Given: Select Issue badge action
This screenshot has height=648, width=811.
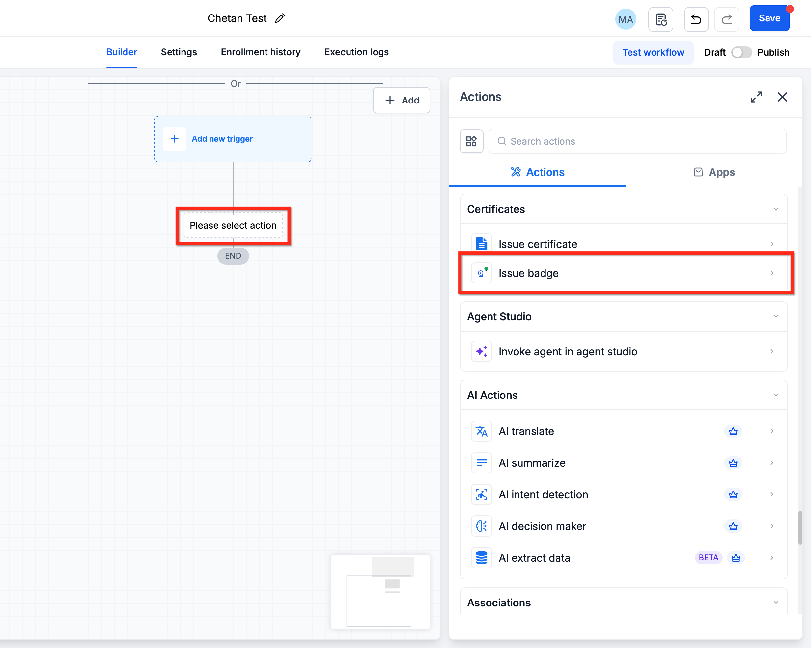Looking at the screenshot, I should [x=624, y=273].
